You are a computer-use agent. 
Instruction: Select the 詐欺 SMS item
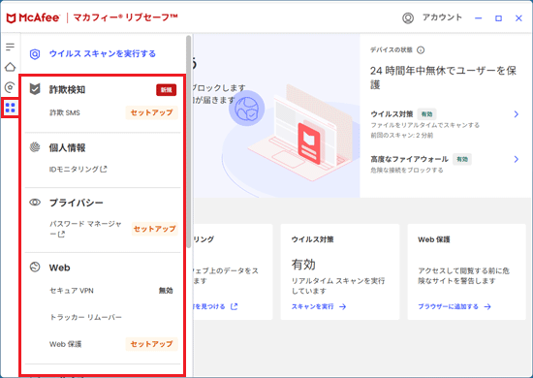(65, 112)
